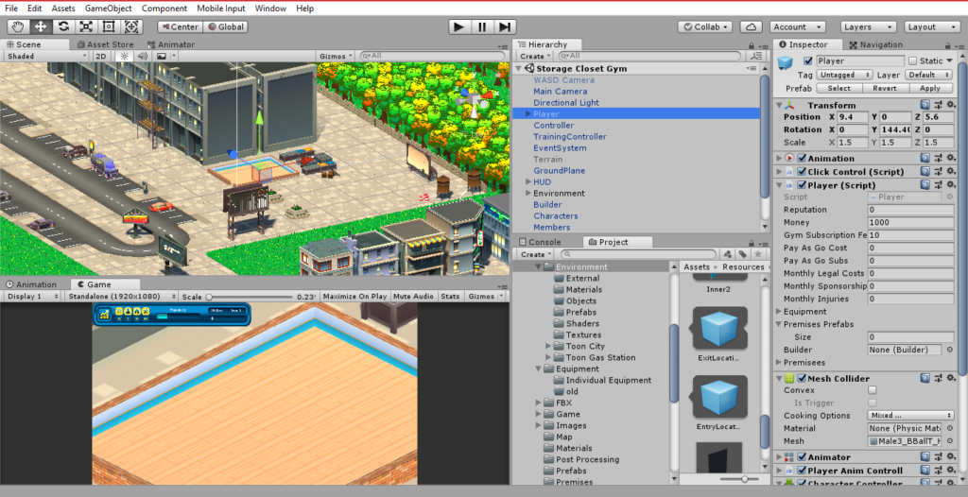Click Maximize On Play button
The width and height of the screenshot is (968, 497).
(x=354, y=297)
